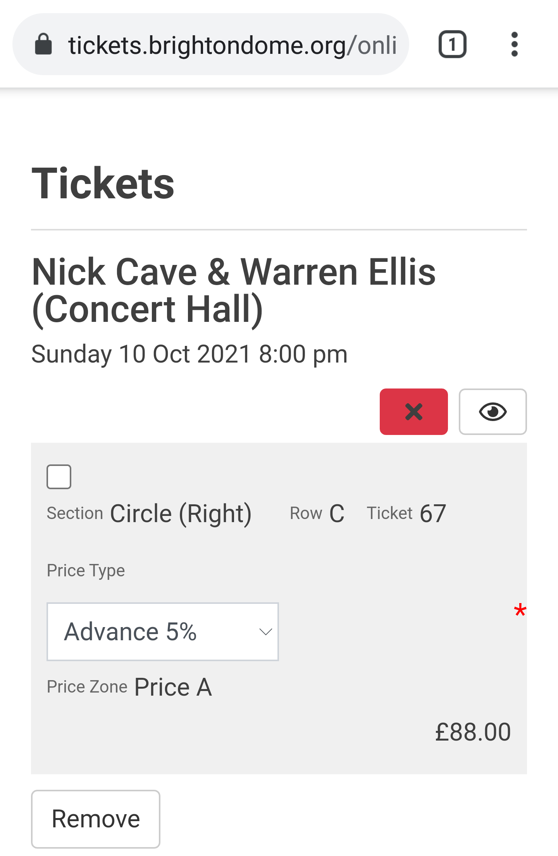Tap the secure padlock icon in address bar

pyautogui.click(x=43, y=44)
